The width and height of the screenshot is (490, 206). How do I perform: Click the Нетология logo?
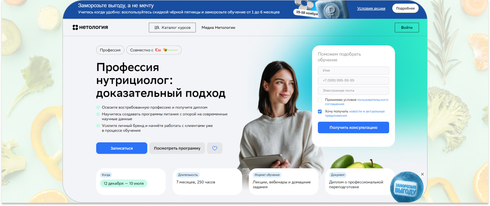coord(90,28)
